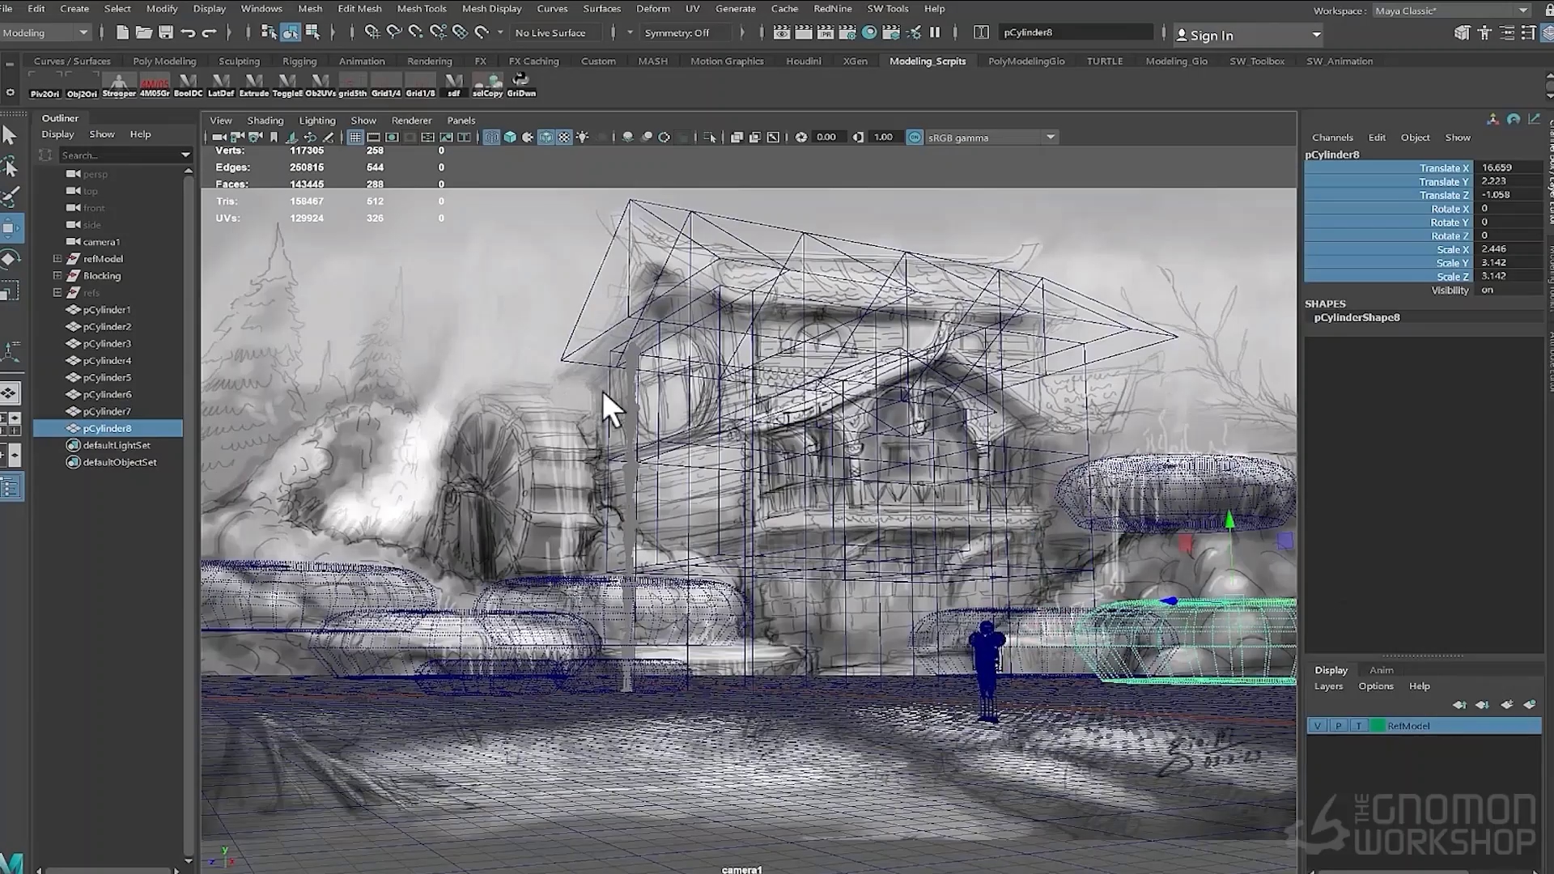The image size is (1554, 874).
Task: Select pCylinder8 in the Outliner
Action: click(x=108, y=427)
